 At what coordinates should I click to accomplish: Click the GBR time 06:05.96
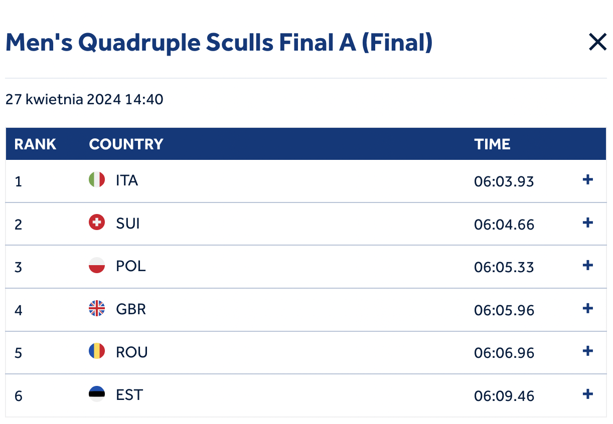pyautogui.click(x=504, y=310)
